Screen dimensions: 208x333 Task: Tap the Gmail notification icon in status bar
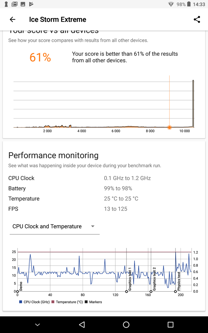pos(15,4)
